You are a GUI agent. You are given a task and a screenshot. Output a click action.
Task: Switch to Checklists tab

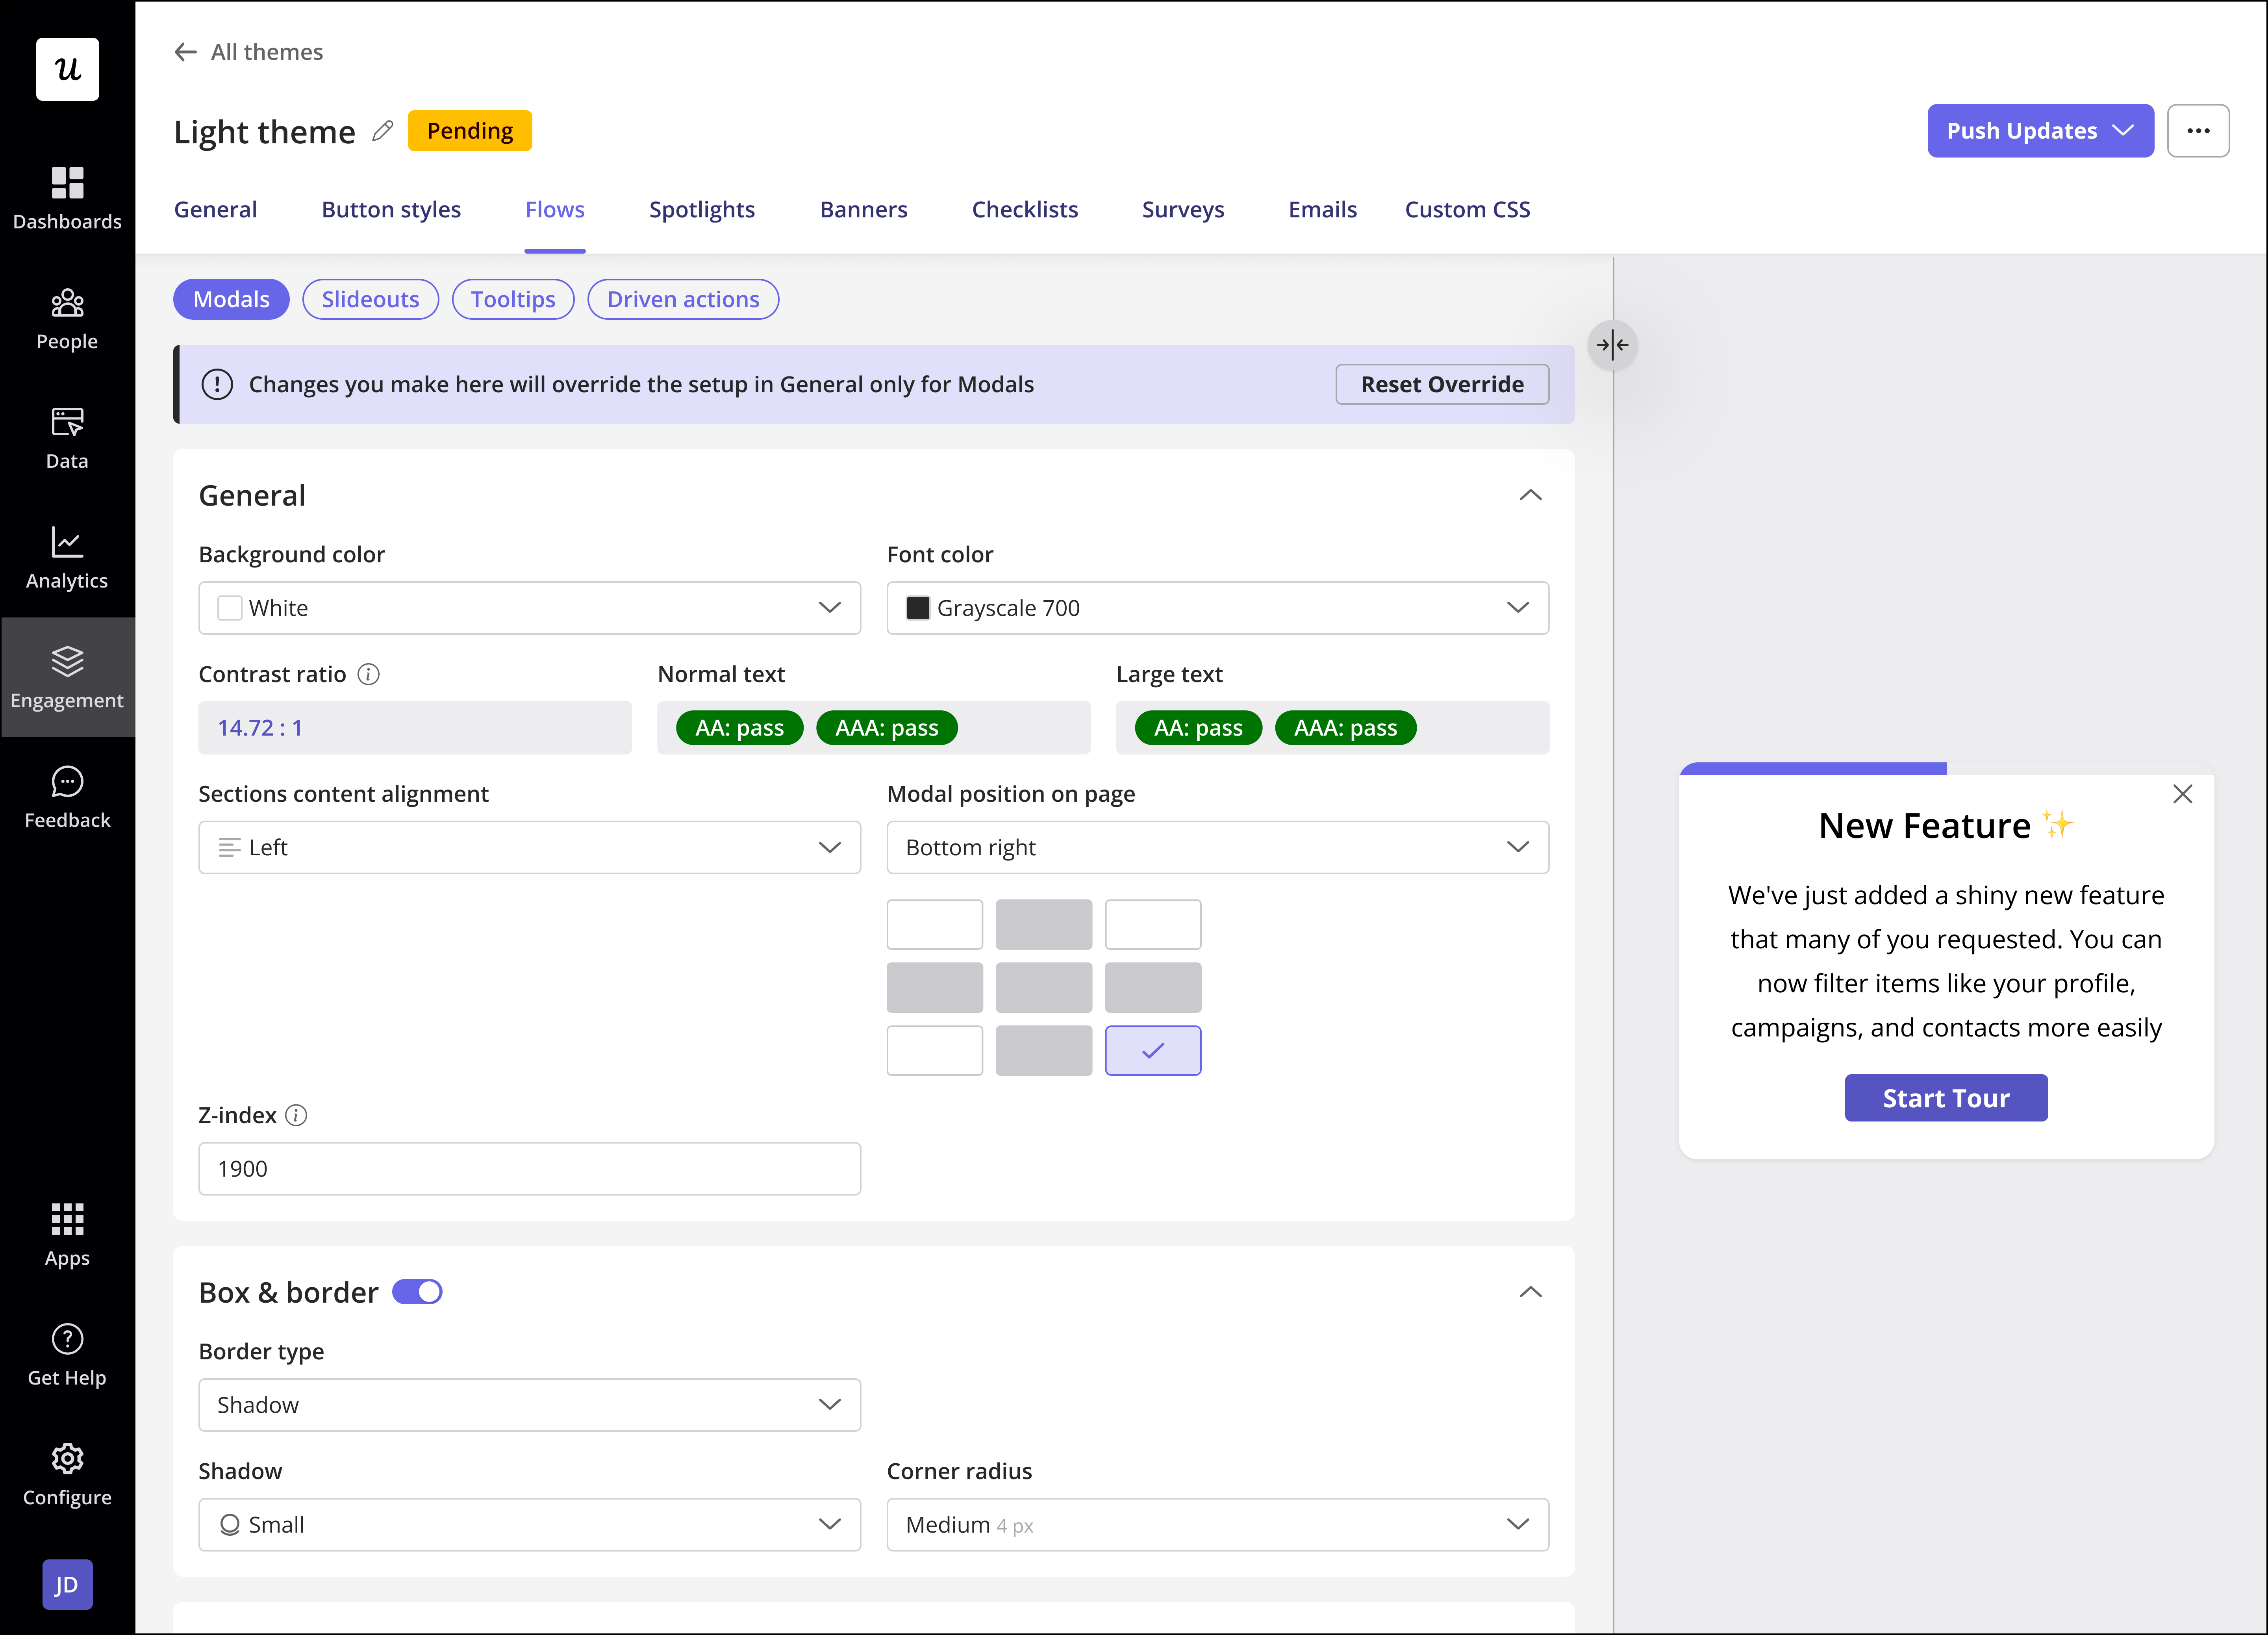click(x=1025, y=209)
